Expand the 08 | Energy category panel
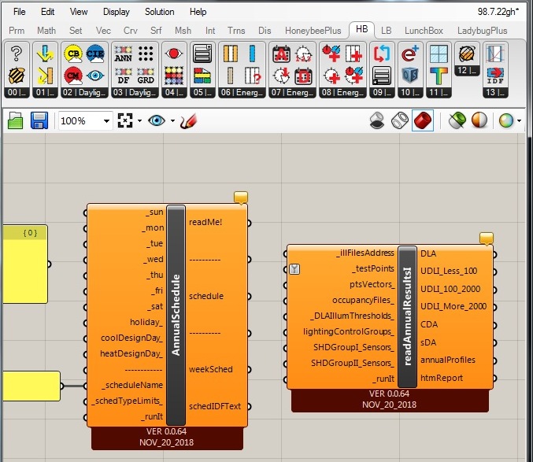This screenshot has height=462, width=533. tap(342, 92)
